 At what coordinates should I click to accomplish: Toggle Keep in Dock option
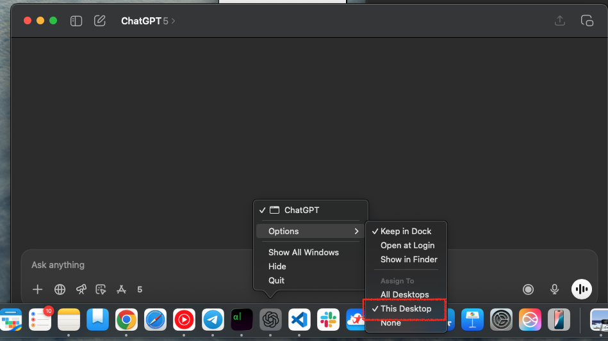point(406,231)
